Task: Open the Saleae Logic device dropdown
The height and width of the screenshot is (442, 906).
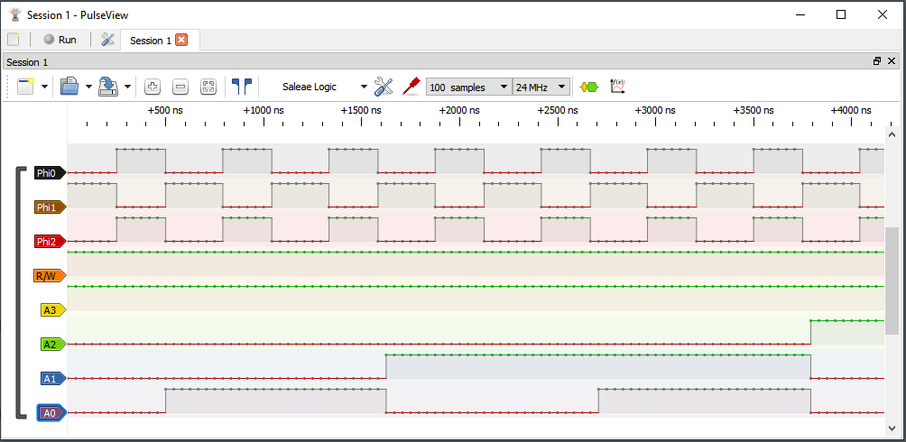Action: point(324,87)
